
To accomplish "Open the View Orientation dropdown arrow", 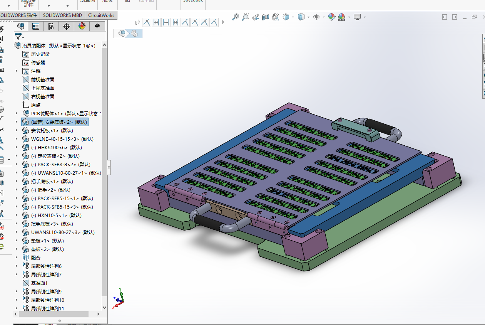I will (293, 17).
